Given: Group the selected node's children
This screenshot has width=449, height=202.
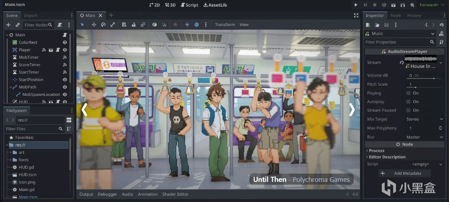Looking at the screenshot, I should [143, 25].
